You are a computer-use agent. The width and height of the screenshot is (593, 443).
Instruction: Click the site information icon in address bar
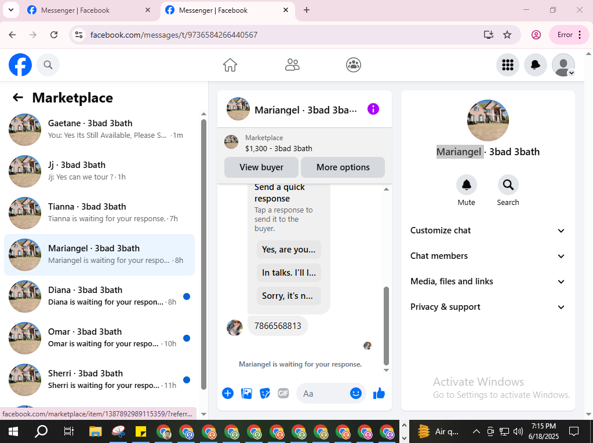[79, 35]
